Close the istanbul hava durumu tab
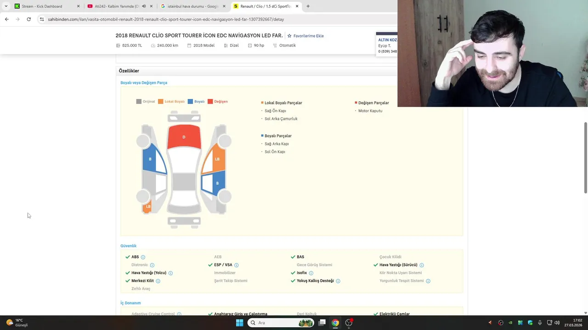The width and height of the screenshot is (588, 330). click(x=224, y=6)
